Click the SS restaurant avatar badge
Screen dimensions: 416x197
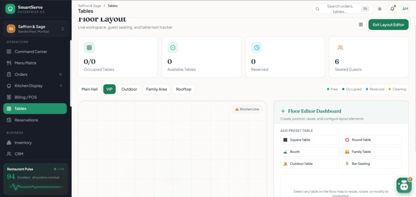(11, 29)
